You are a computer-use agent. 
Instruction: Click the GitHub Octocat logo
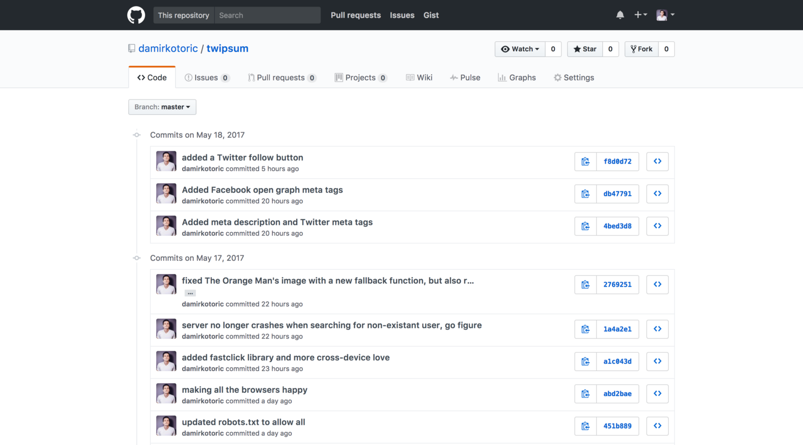[x=136, y=15]
